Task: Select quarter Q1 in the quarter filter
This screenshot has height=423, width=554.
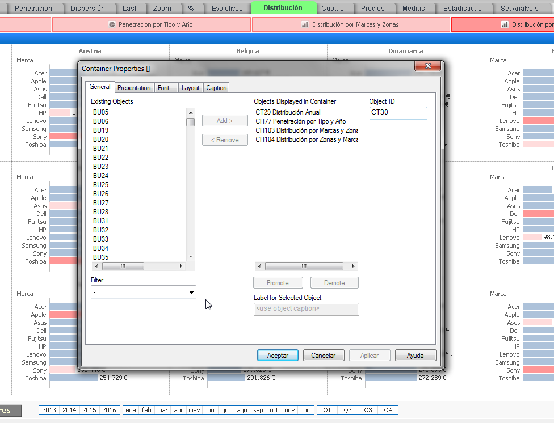Action: [x=327, y=410]
